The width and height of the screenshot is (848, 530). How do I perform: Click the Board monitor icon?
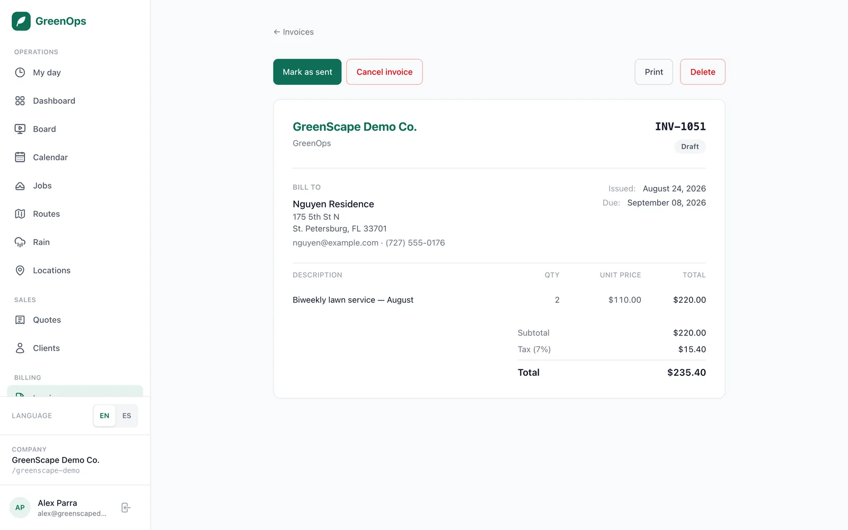coord(20,129)
